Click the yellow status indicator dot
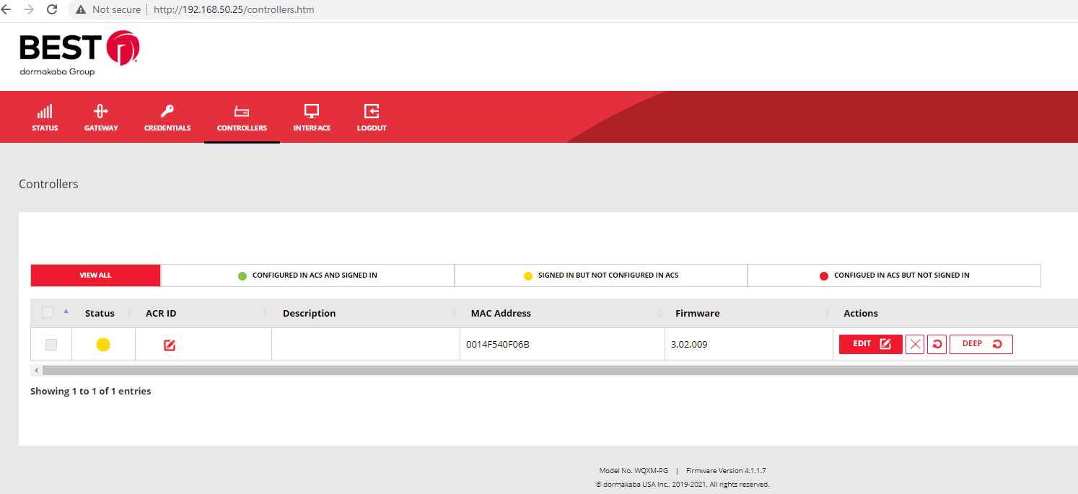Image resolution: width=1078 pixels, height=494 pixels. [x=102, y=345]
